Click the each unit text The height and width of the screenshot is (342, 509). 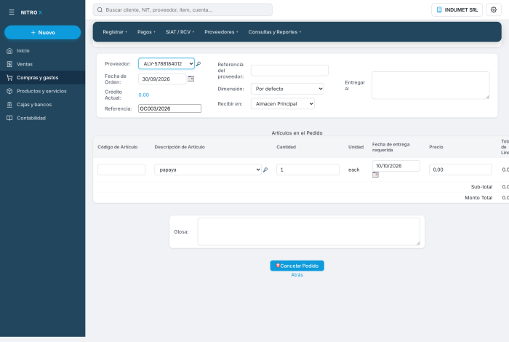point(354,170)
